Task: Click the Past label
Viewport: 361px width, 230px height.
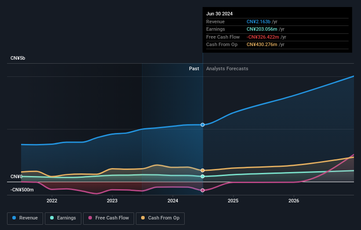Action: pos(194,68)
